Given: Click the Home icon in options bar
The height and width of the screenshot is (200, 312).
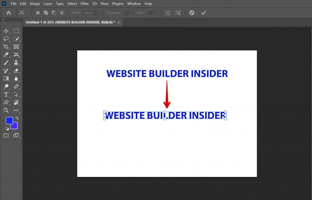Looking at the screenshot, I should (8, 12).
